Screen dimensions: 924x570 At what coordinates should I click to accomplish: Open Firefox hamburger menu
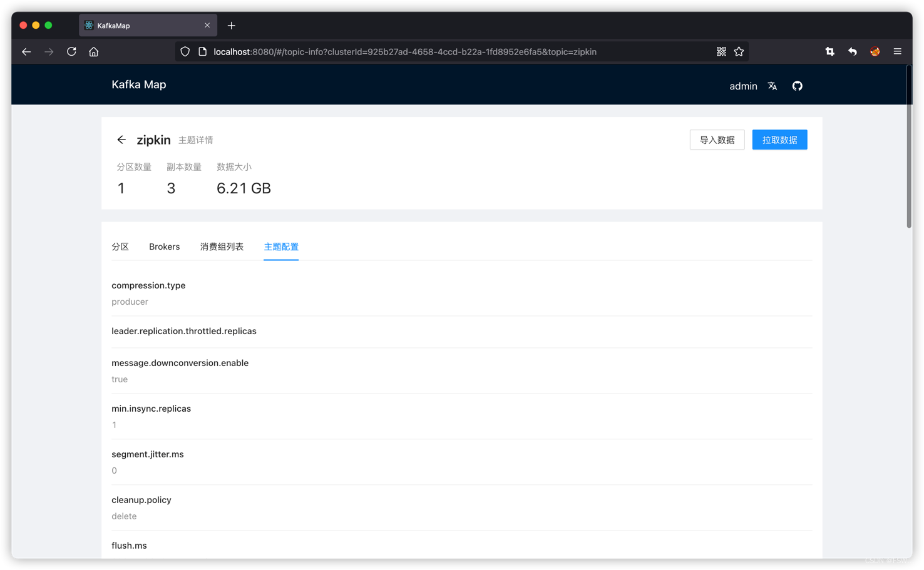click(x=898, y=52)
